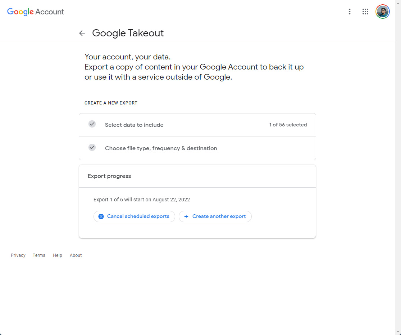Open the Google apps grid launcher
Screen dimensions: 401x335
pyautogui.click(x=365, y=12)
